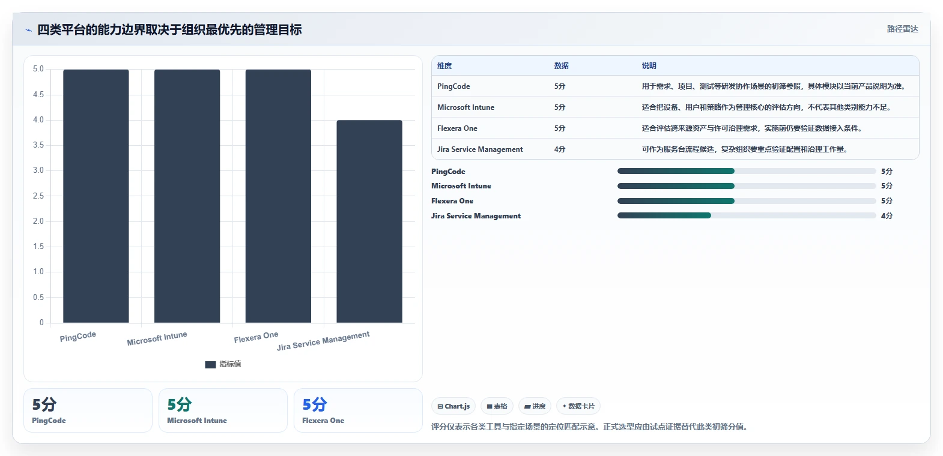The height and width of the screenshot is (456, 943).
Task: Click the Jira Service Management chart bar
Action: coord(369,221)
